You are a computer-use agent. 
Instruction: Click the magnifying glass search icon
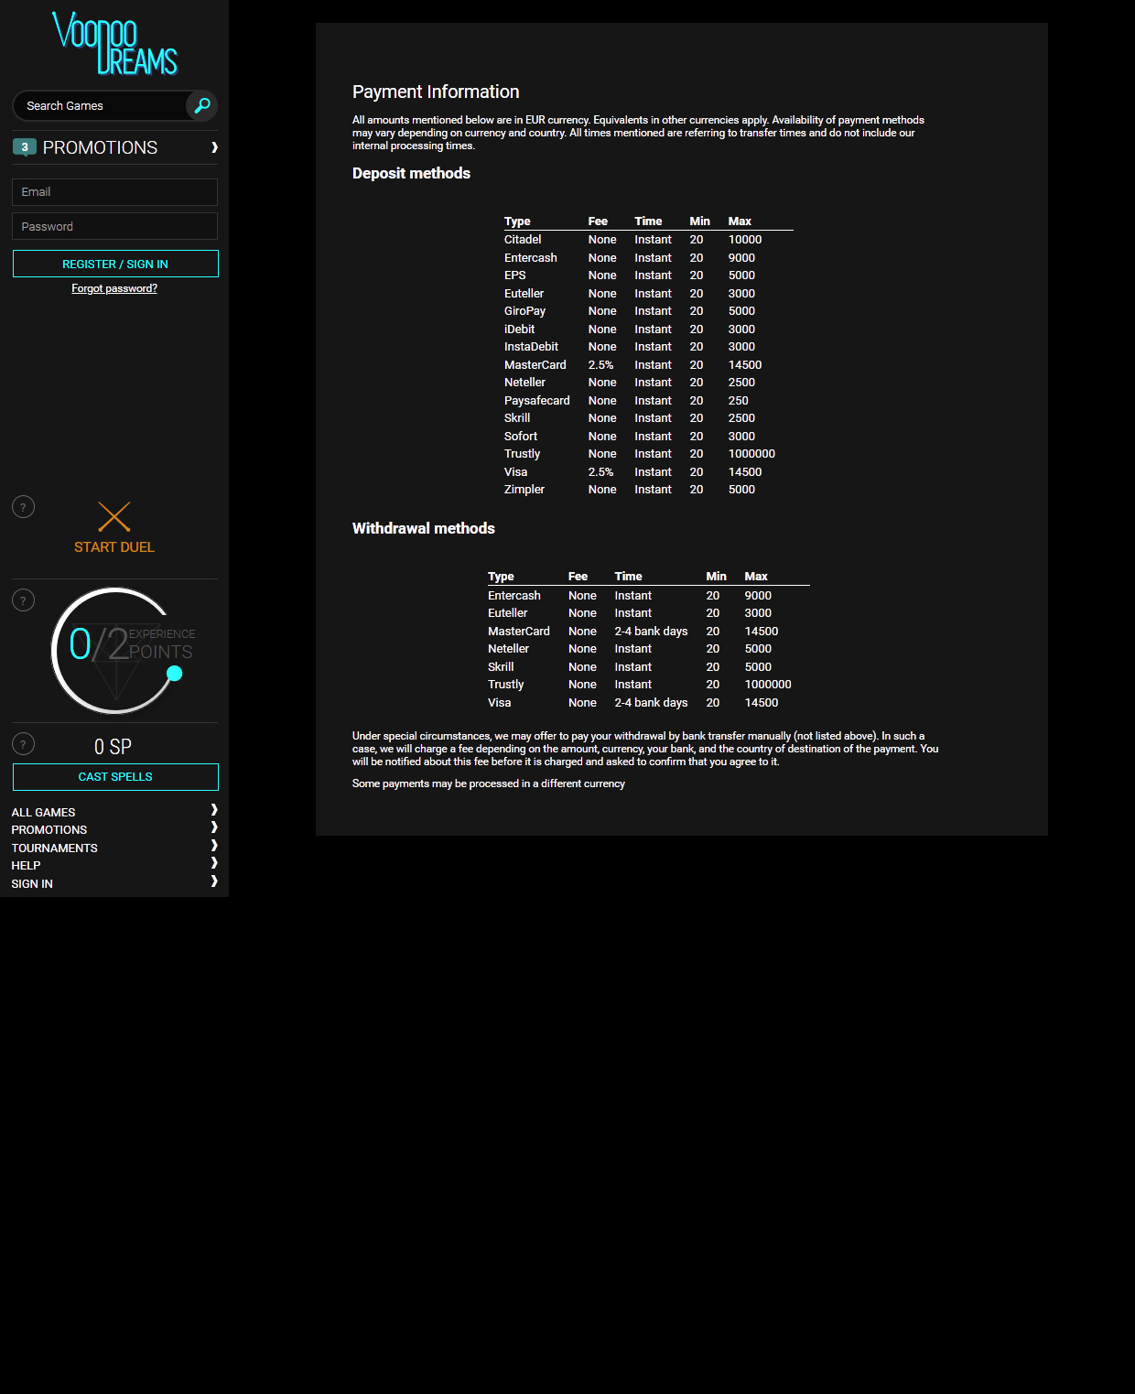(201, 105)
